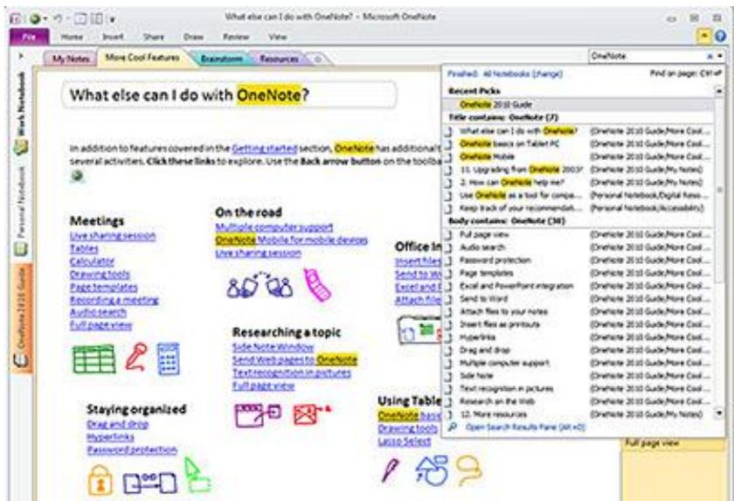Click the red microphone drawing icon
Image resolution: width=734 pixels, height=501 pixels.
pyautogui.click(x=136, y=357)
